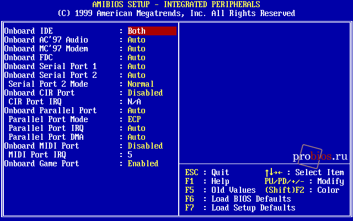Screen dimensions: 353x221
Task: Click the Parallel Port Mode label
Action: coord(48,119)
